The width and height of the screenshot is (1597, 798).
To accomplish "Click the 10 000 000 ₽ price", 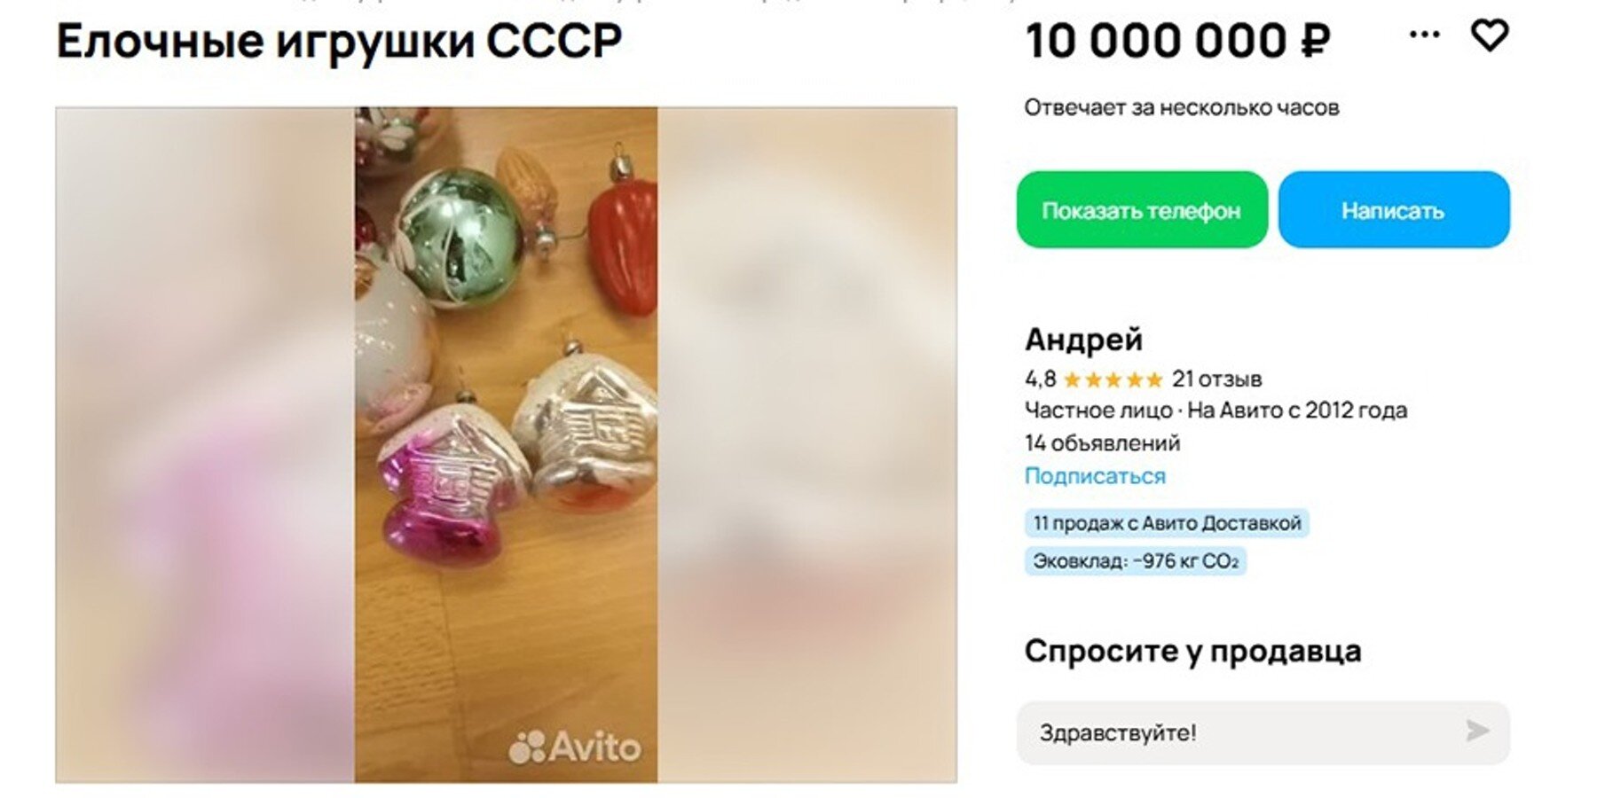I will pyautogui.click(x=1177, y=41).
